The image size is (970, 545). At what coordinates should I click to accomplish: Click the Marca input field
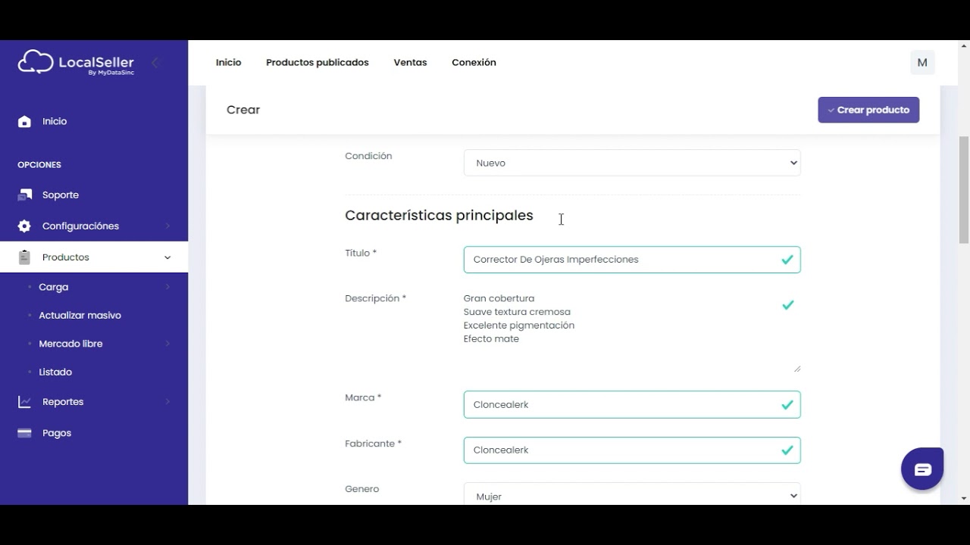632,405
